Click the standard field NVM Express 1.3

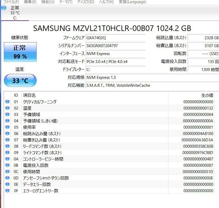[x=152, y=78]
